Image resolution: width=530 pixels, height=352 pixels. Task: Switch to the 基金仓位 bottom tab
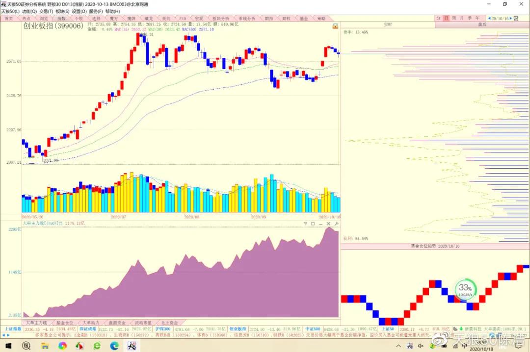pos(65,323)
